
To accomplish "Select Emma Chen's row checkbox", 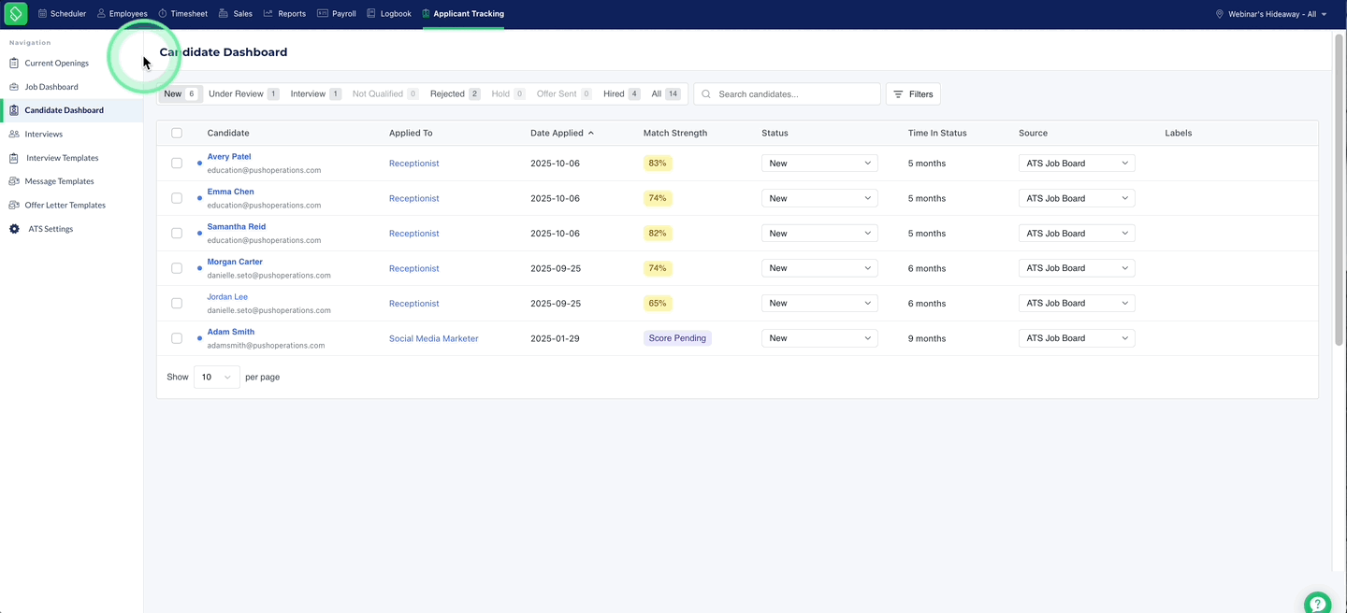I will [x=177, y=198].
